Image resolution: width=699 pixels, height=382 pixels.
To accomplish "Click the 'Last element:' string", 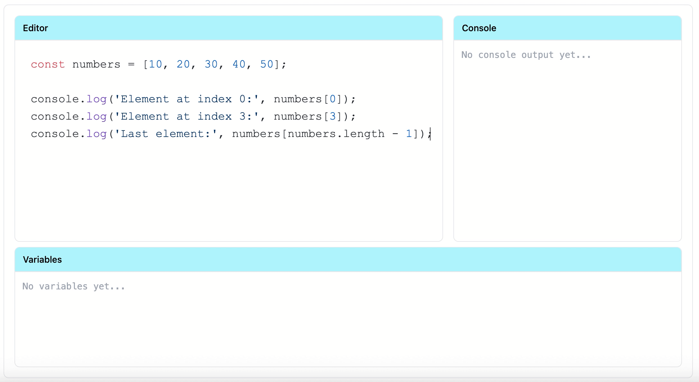I will point(166,134).
